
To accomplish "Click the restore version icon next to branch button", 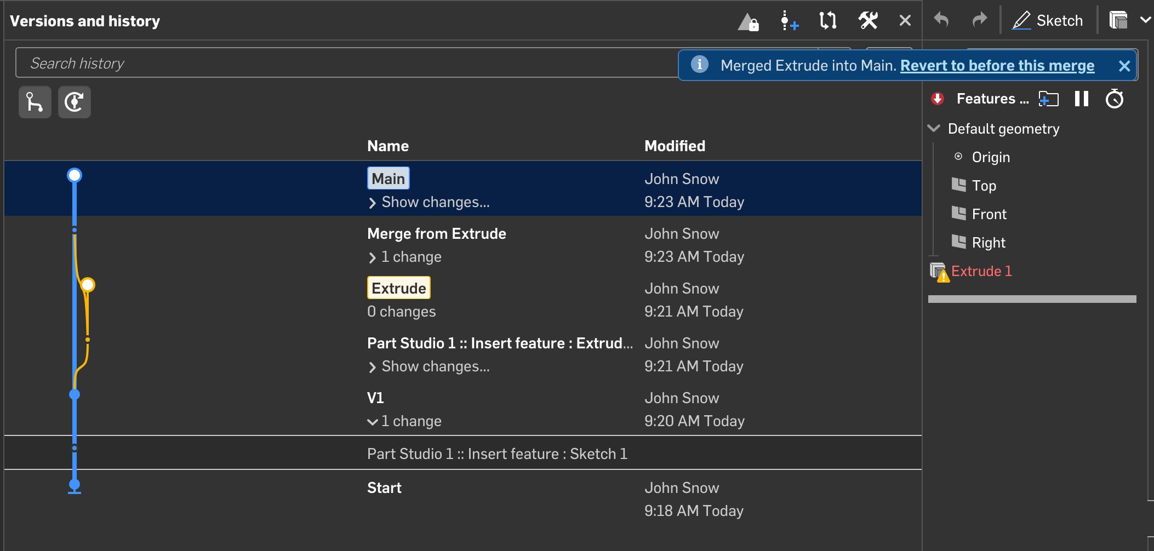I will (x=75, y=102).
